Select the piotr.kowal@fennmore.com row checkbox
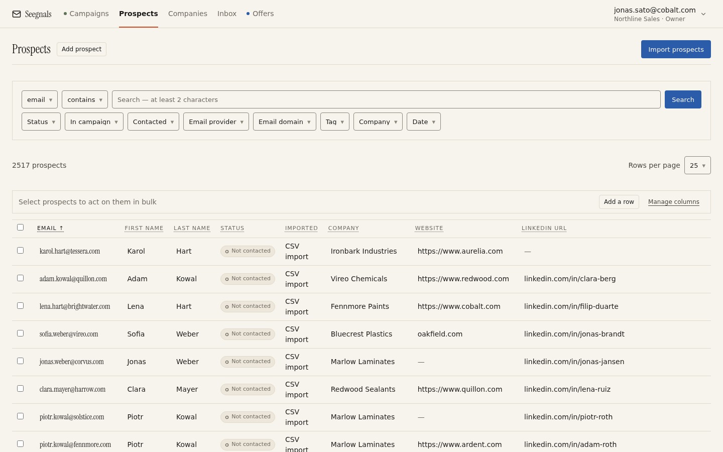Screen dimensions: 723x452 tap(21, 444)
